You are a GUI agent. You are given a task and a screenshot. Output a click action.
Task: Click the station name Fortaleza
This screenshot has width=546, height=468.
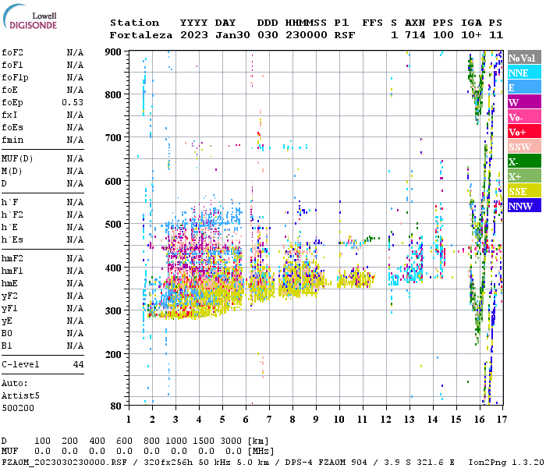click(141, 35)
